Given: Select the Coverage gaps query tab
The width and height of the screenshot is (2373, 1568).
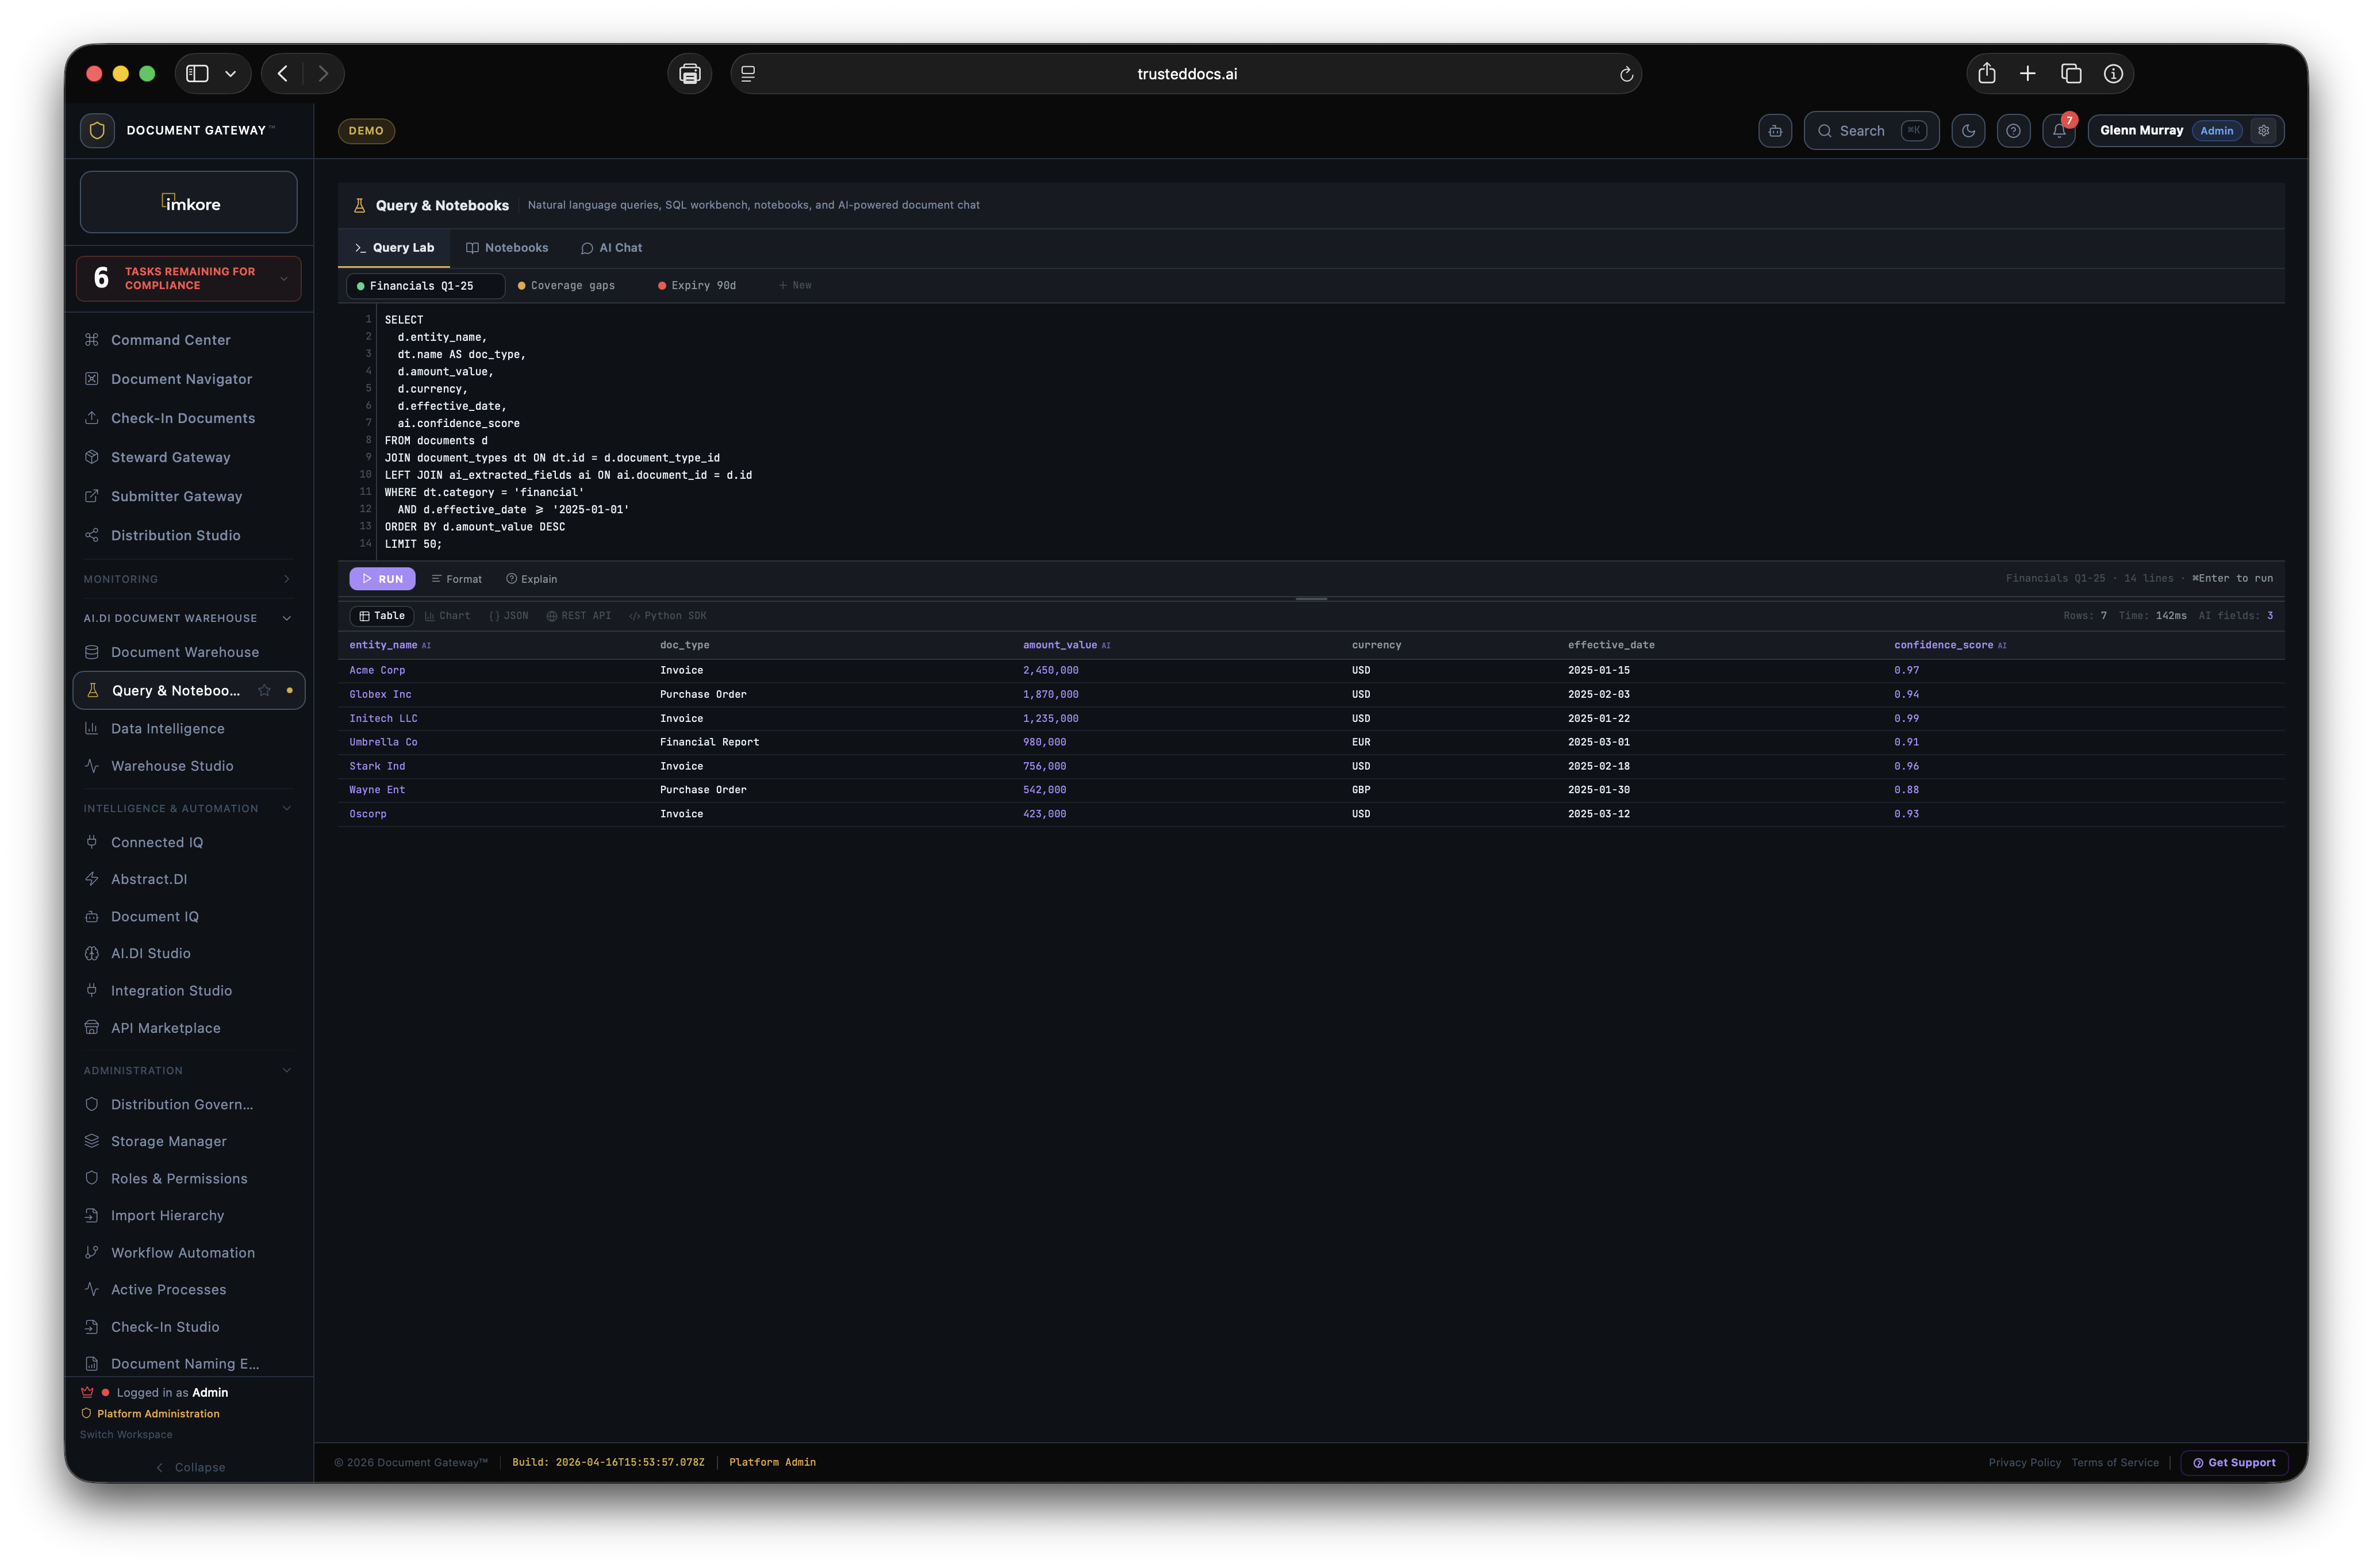Looking at the screenshot, I should (x=566, y=286).
